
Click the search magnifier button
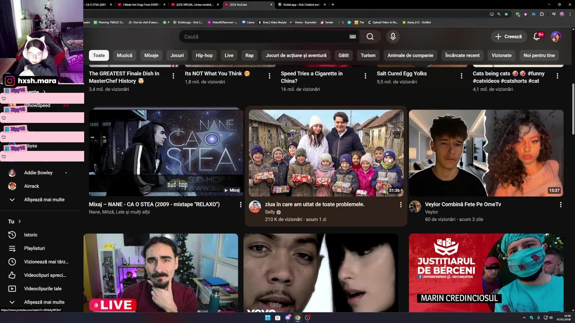pyautogui.click(x=370, y=37)
